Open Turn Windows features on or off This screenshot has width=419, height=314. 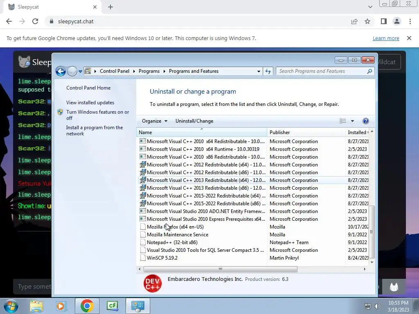point(97,115)
